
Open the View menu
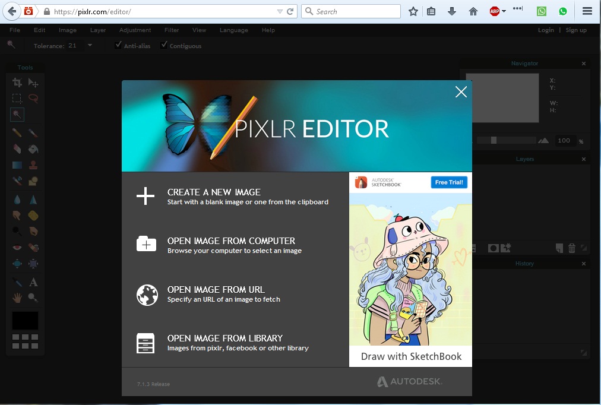click(x=200, y=30)
